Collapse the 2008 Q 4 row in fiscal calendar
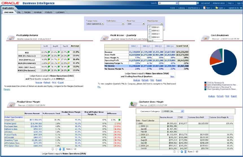Viewport: 243px width, 157px height. click(x=139, y=146)
